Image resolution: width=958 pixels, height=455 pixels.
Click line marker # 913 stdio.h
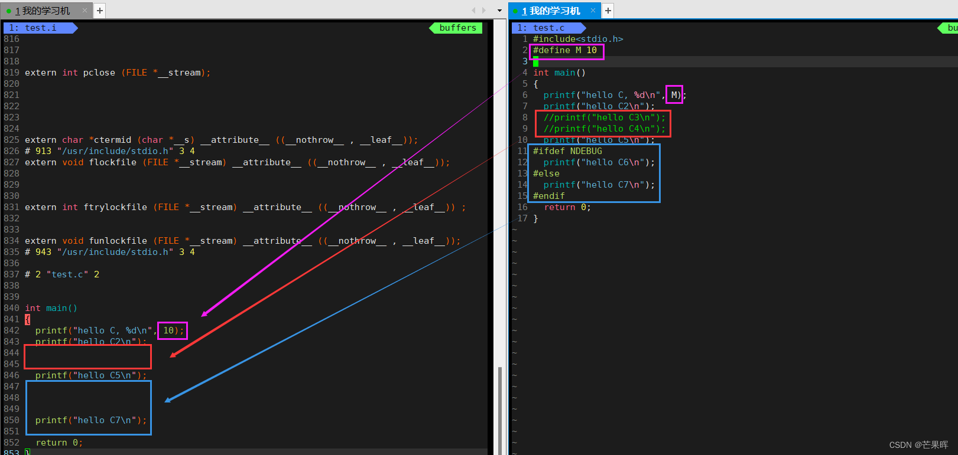click(x=110, y=151)
